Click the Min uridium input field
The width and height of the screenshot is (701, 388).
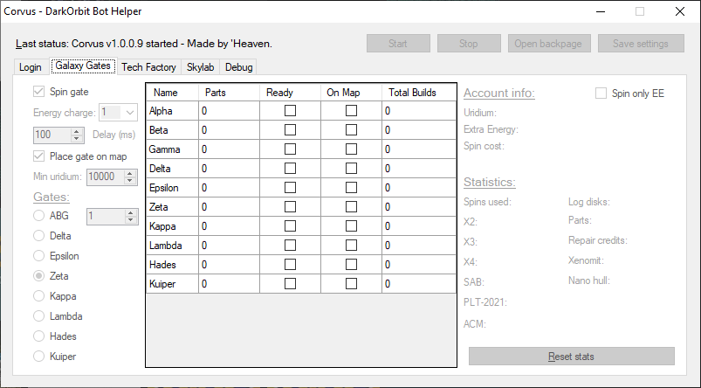105,177
